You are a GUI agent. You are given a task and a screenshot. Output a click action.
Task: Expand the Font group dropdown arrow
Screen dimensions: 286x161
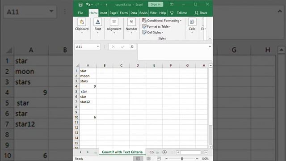point(97,33)
